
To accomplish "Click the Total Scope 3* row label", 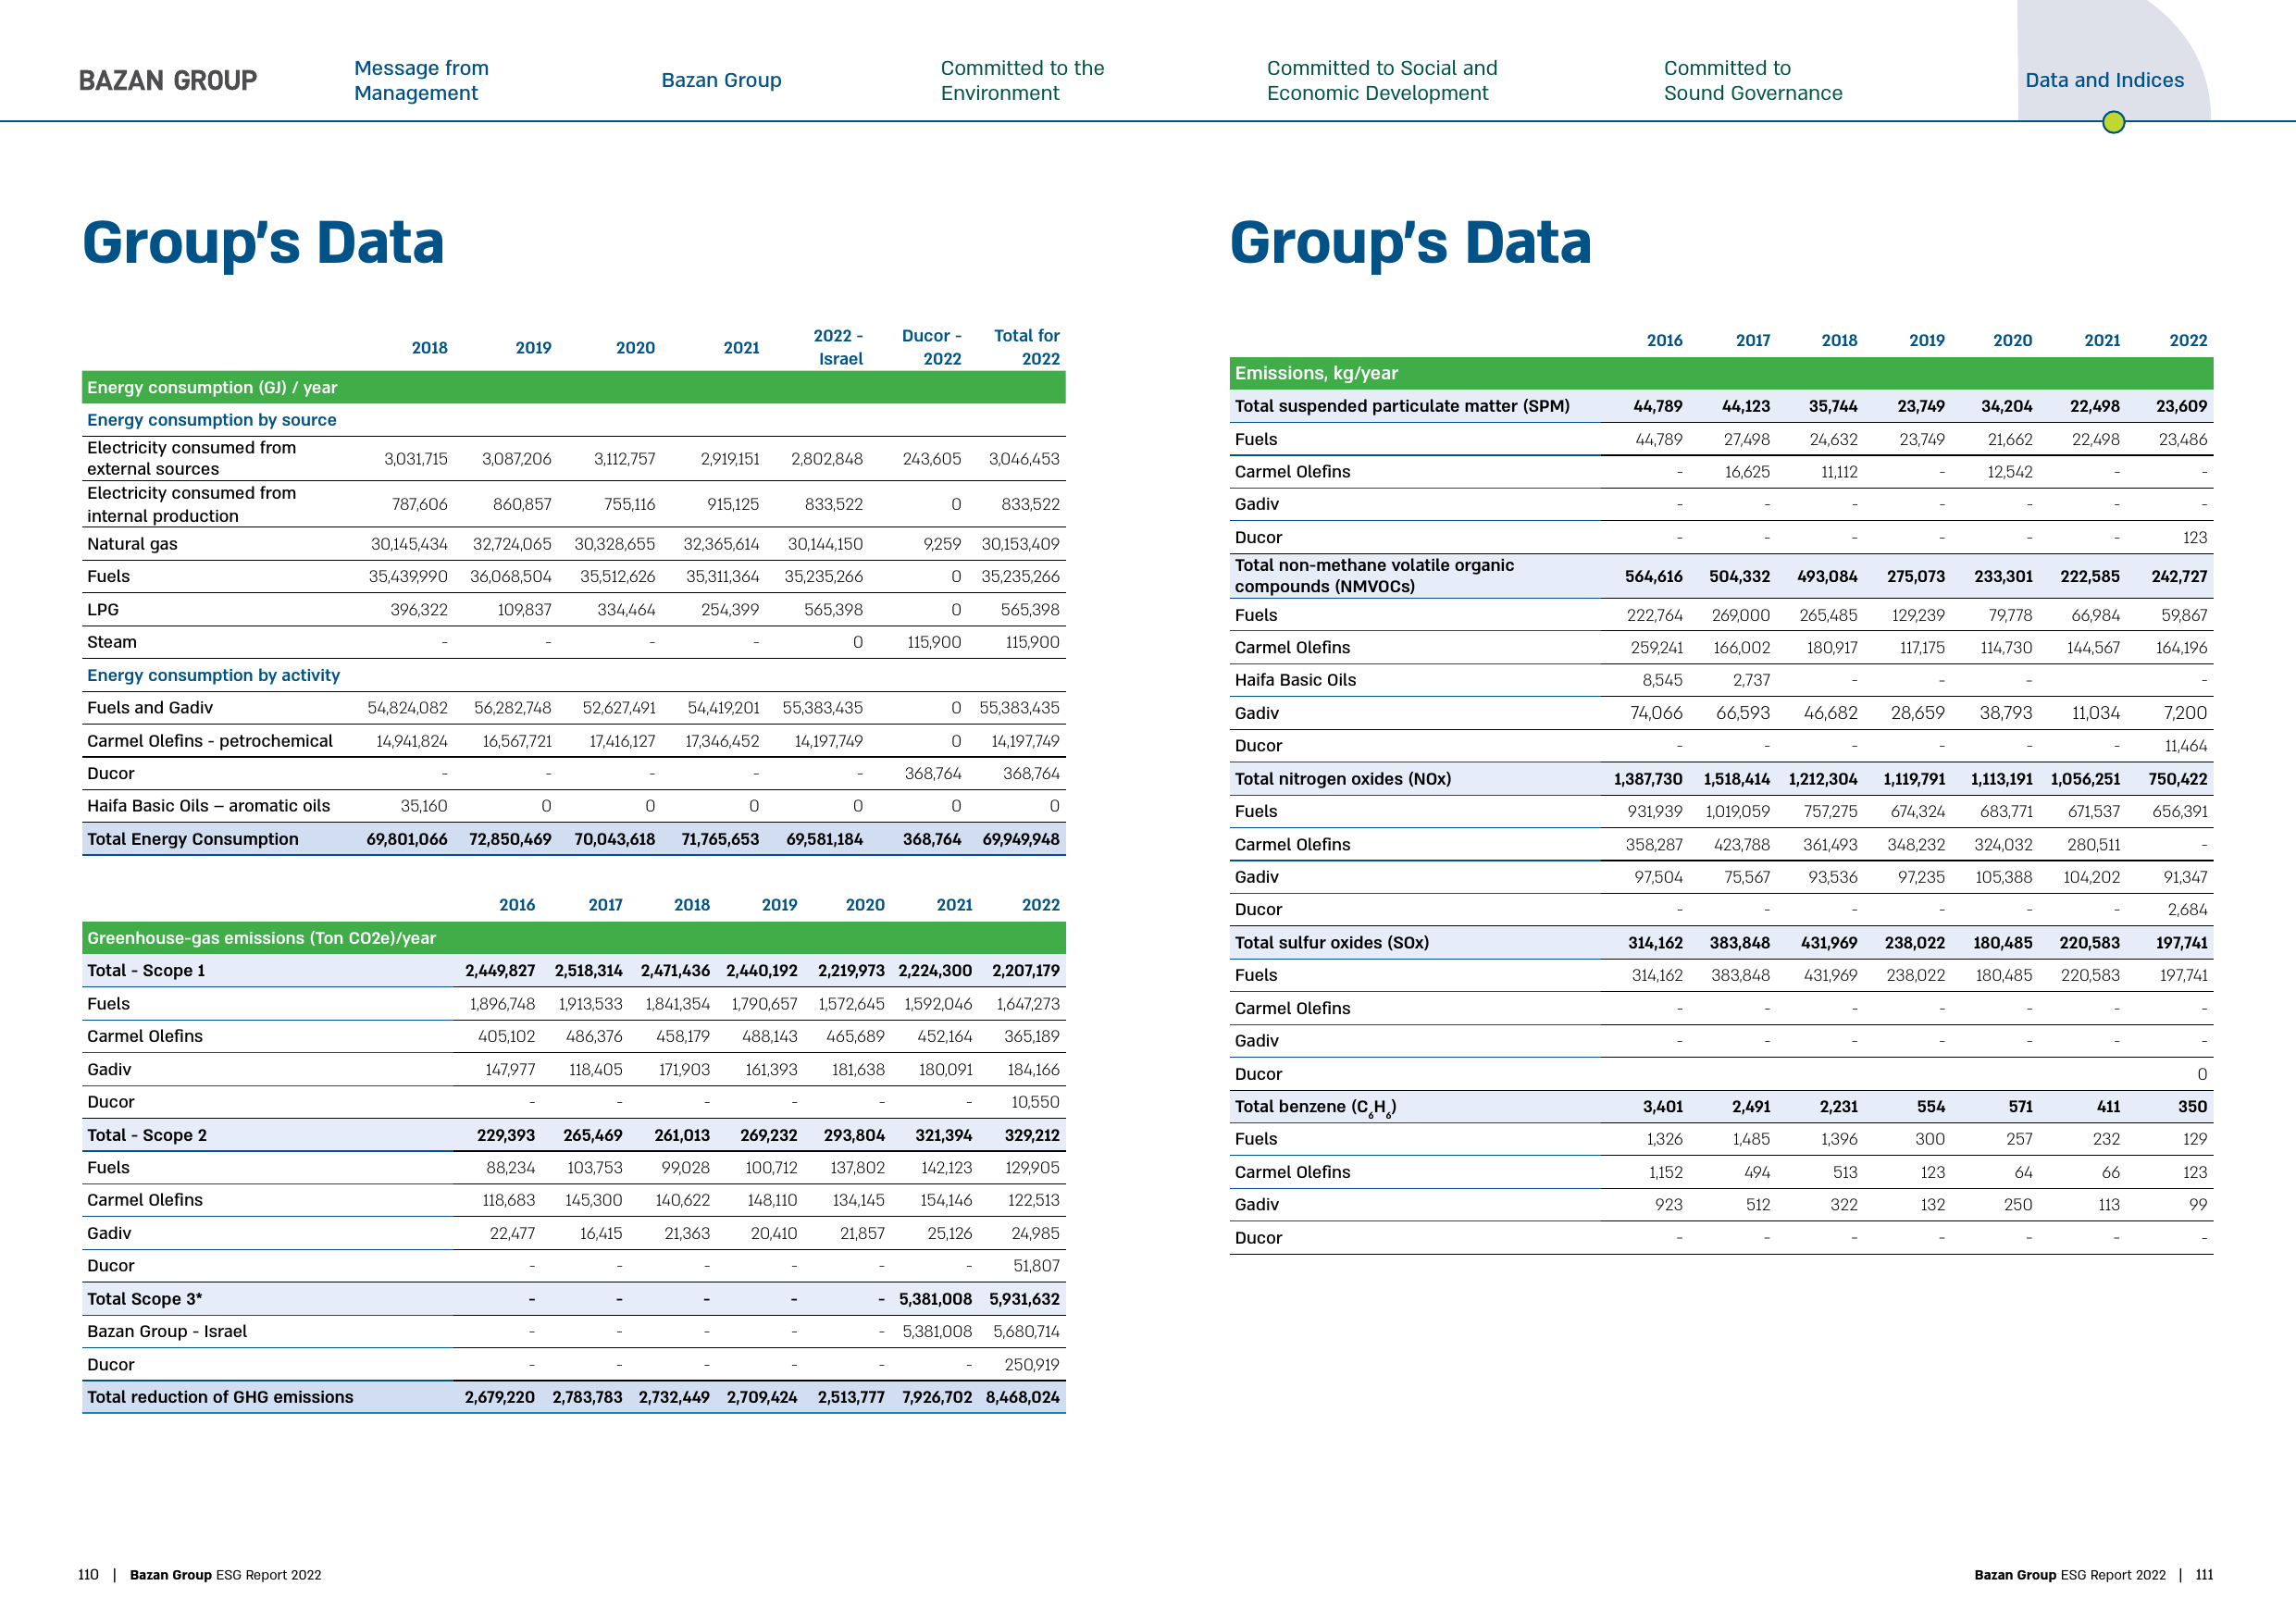I will tap(144, 1299).
